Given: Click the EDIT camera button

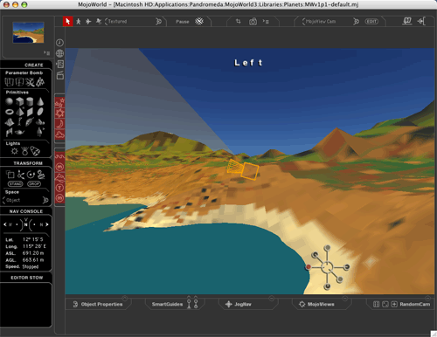Looking at the screenshot, I should (x=371, y=22).
